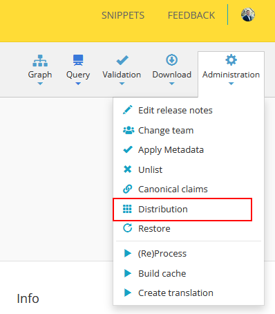Open the user profile avatar
275x314 pixels.
(x=248, y=15)
